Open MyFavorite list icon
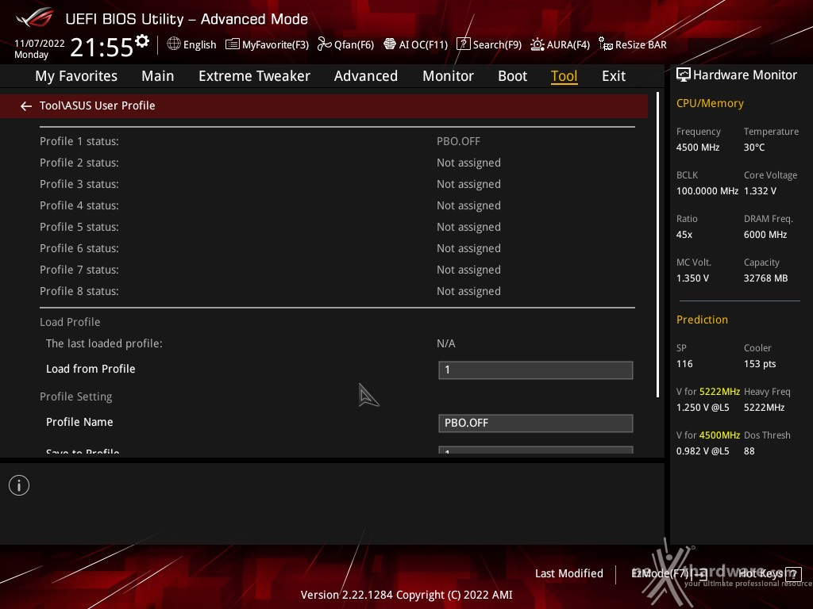This screenshot has height=609, width=813. pos(233,44)
